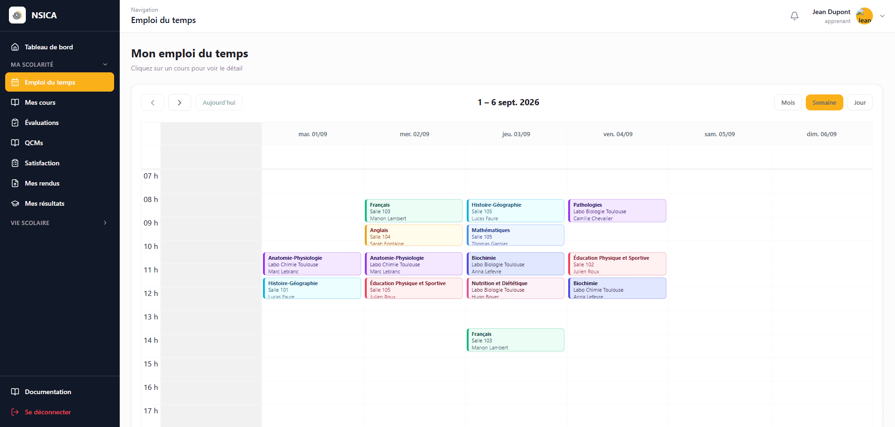Click Jean Dupont's avatar picture
This screenshot has height=427, width=895.
tap(864, 16)
